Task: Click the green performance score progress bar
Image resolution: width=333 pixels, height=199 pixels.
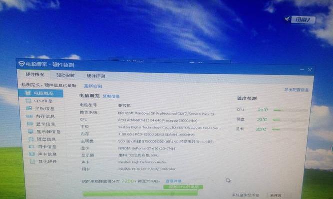Action: coord(140,194)
